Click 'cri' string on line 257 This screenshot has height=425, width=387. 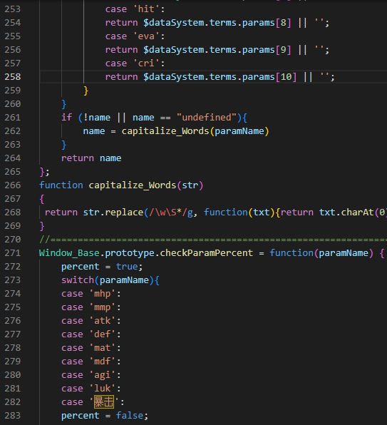146,63
